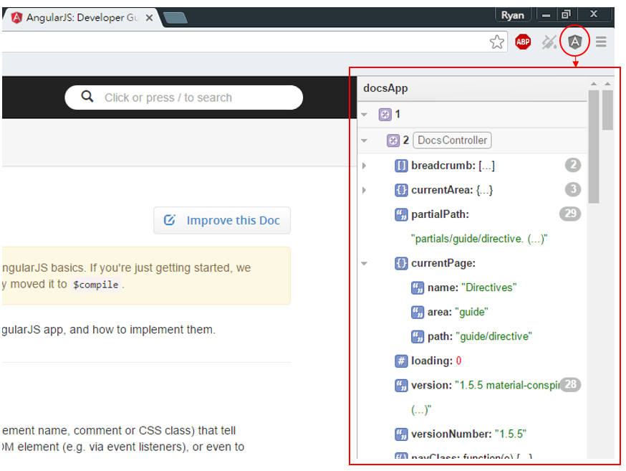
Task: Click the string icon beside path
Action: pyautogui.click(x=417, y=336)
